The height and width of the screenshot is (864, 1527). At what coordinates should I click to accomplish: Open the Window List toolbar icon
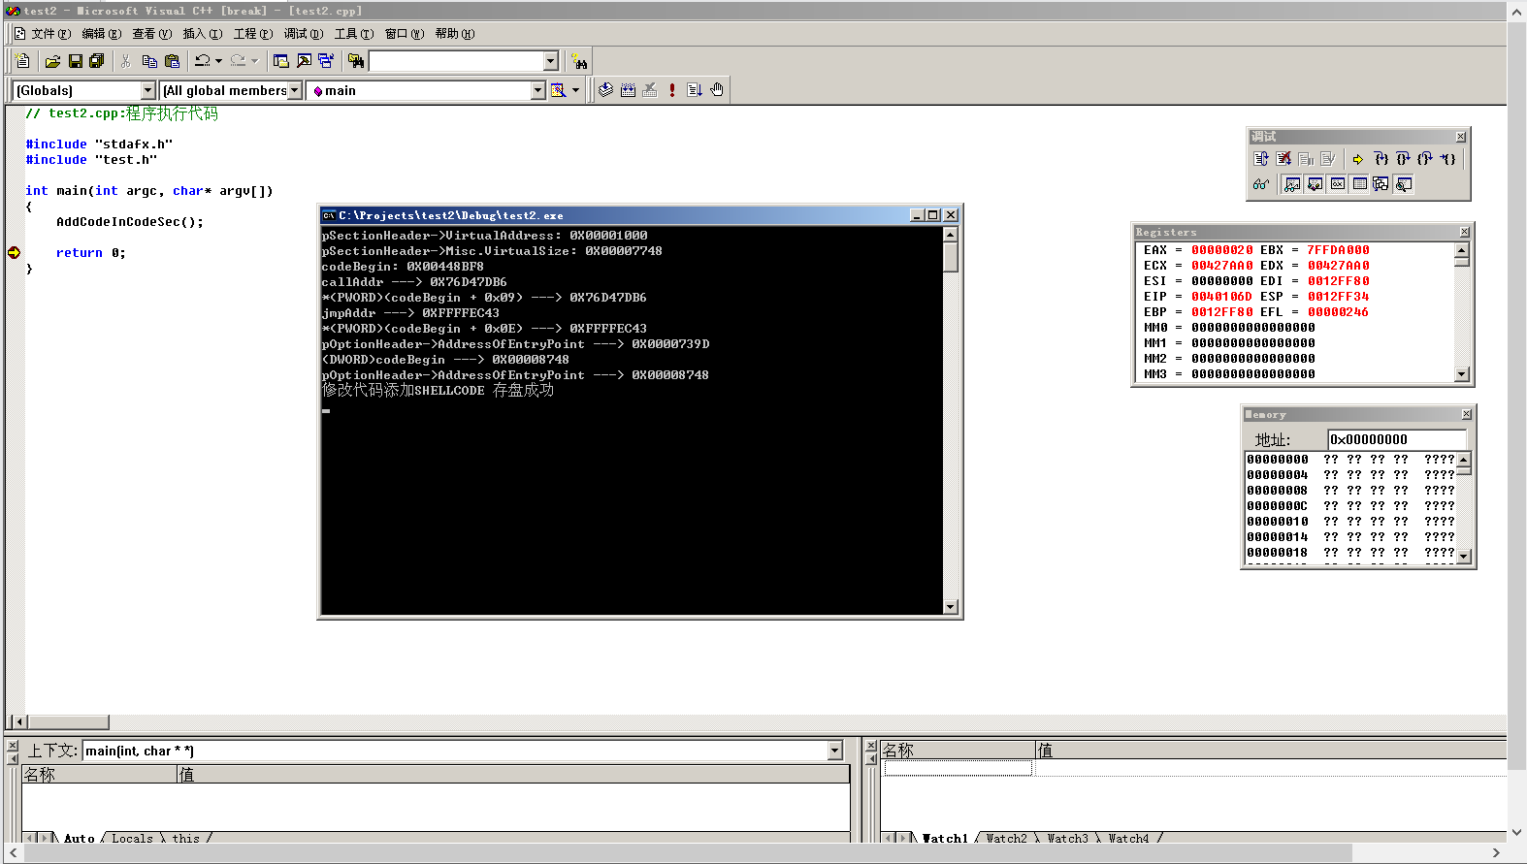coord(326,61)
